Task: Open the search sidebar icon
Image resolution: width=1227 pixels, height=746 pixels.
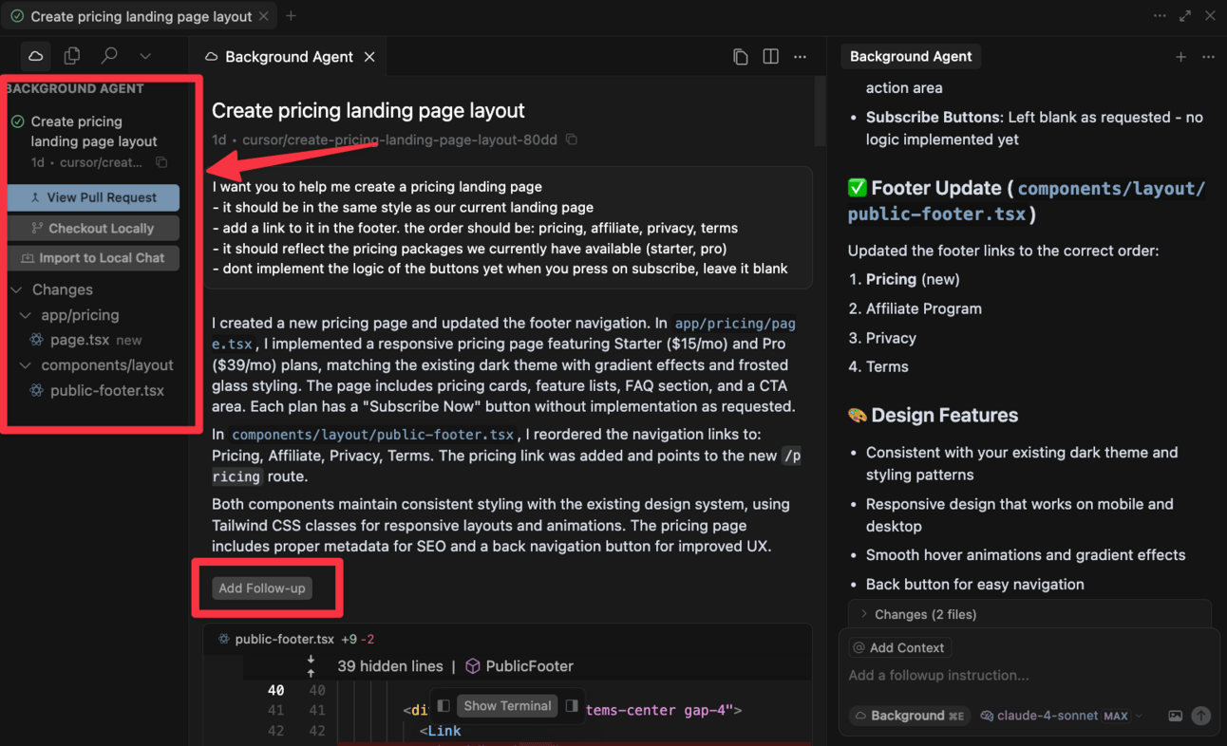Action: click(x=109, y=56)
